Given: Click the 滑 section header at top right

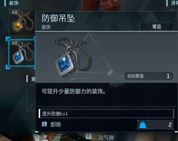Looking at the screenshot, I should click(x=174, y=3).
